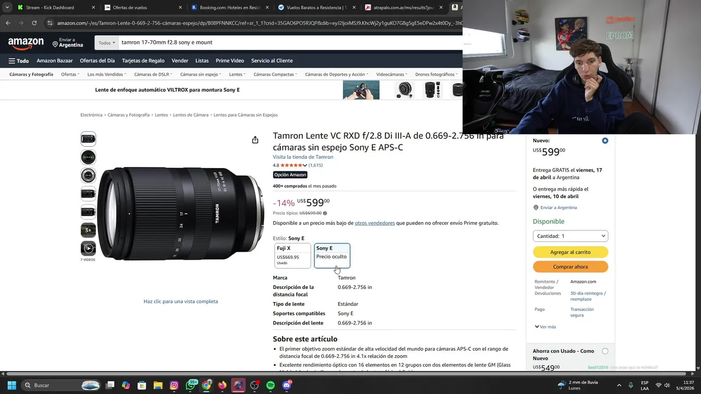Screen dimensions: 701x394
Task: Click the share icon above product image
Action: [x=255, y=140]
